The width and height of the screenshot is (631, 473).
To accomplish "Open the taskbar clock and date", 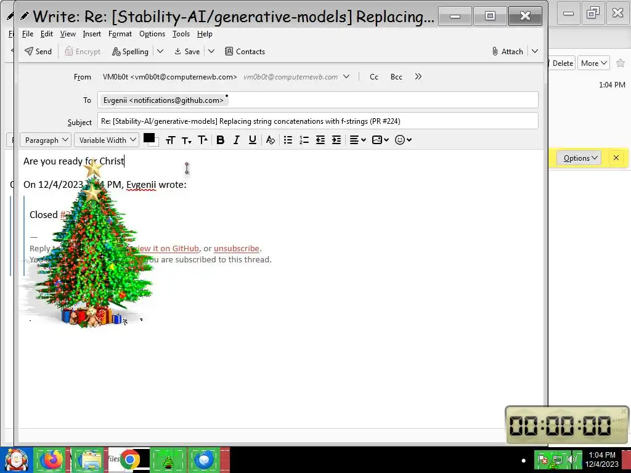I will (602, 459).
